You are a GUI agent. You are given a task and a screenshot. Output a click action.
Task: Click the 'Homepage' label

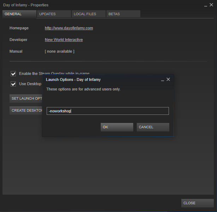point(19,28)
